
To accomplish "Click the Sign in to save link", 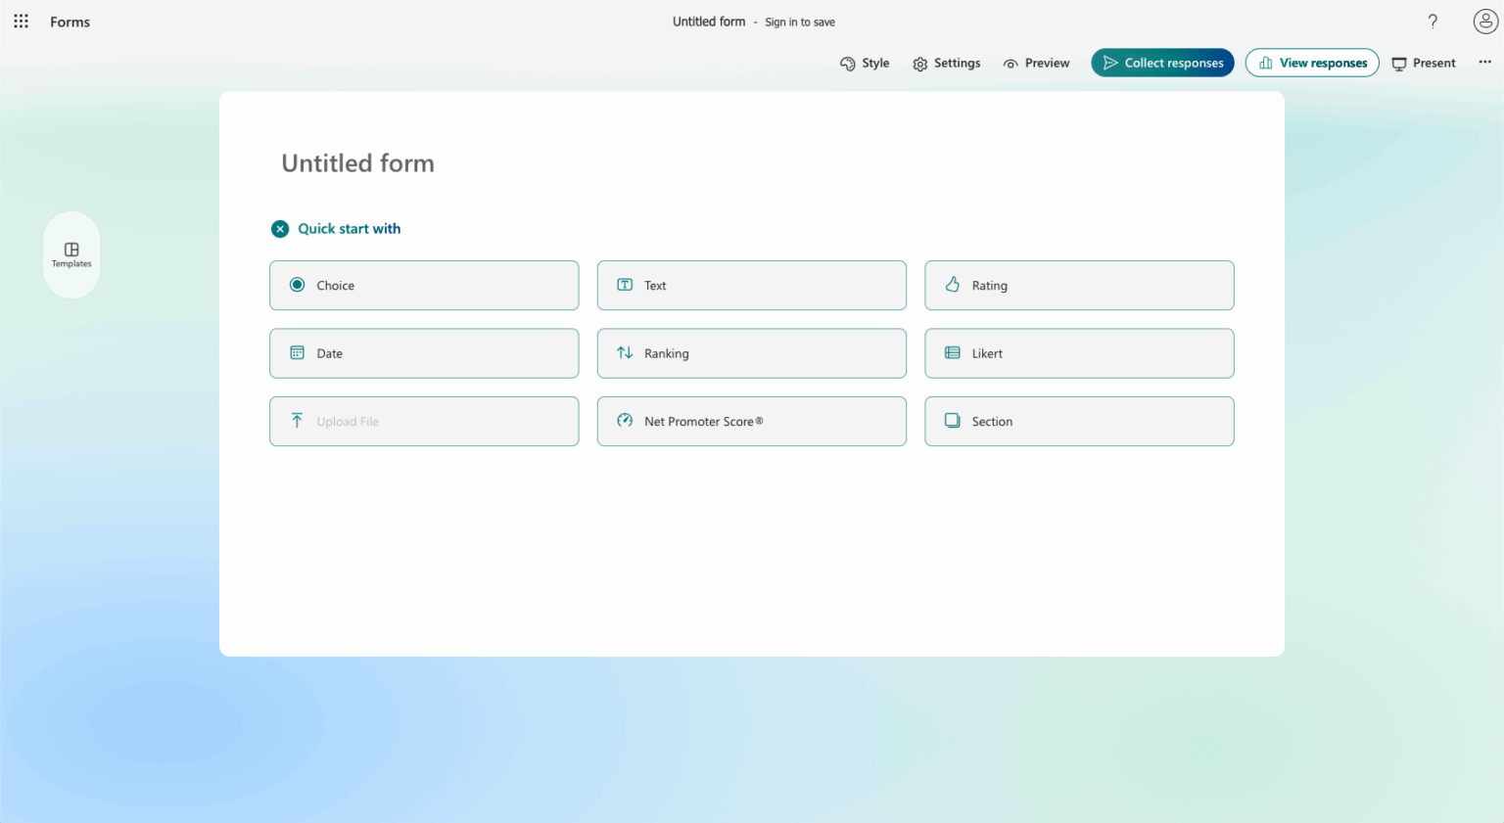I will click(800, 22).
